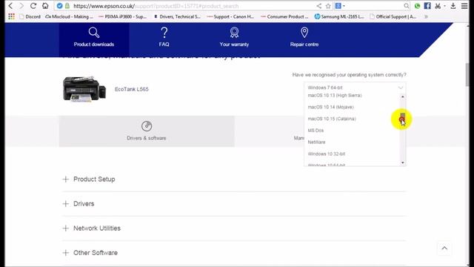Click the EcoTank L565 printer image
The height and width of the screenshot is (267, 474).
pyautogui.click(x=84, y=89)
